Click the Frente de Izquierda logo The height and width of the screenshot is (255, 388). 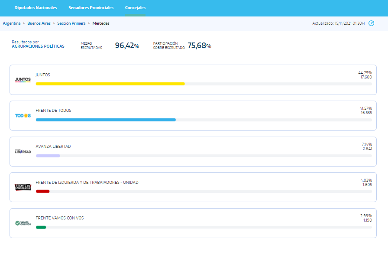pos(23,187)
